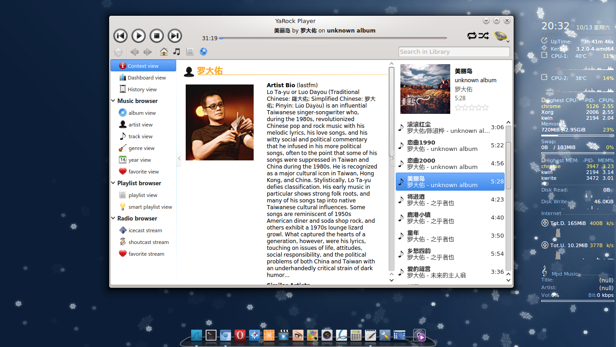Launch Opera from the dock
This screenshot has height=347, width=616.
click(x=240, y=335)
